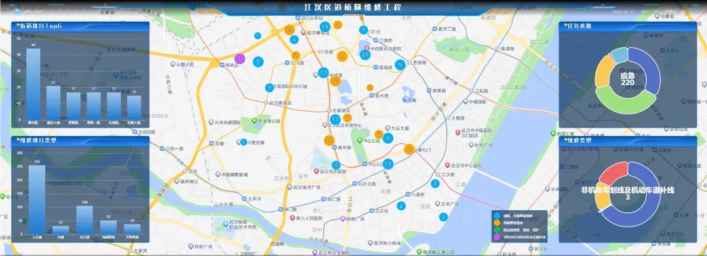The image size is (707, 256).
Task: Select the orange marker 6 near 循礼门
Action: coord(409,149)
